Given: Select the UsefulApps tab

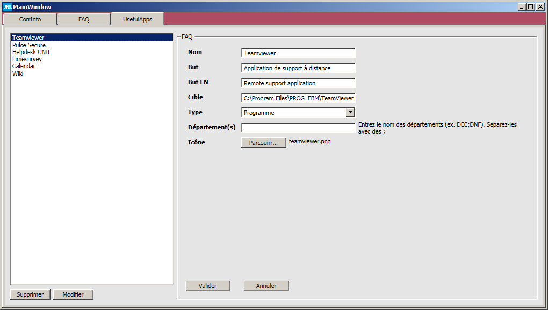Looking at the screenshot, I should 137,19.
